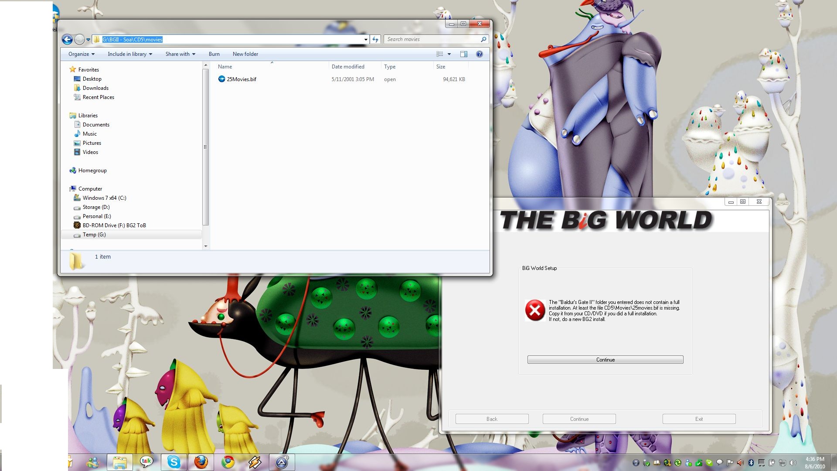Click the power plug tray icon
This screenshot has width=837, height=471.
coord(772,463)
